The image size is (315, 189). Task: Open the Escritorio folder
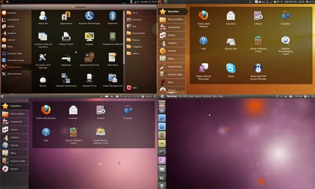(x=134, y=20)
